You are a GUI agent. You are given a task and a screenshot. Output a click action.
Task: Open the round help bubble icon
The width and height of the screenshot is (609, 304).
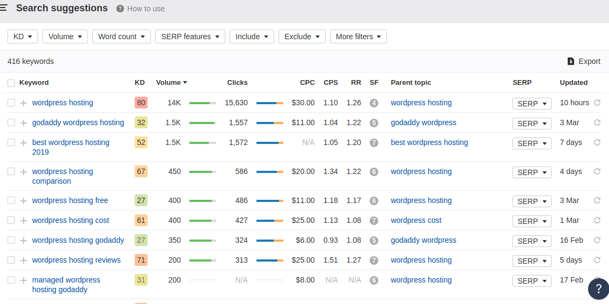pos(598,289)
